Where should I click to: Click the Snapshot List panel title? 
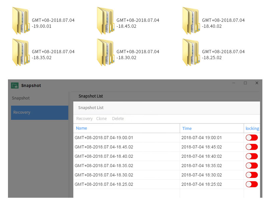91,108
